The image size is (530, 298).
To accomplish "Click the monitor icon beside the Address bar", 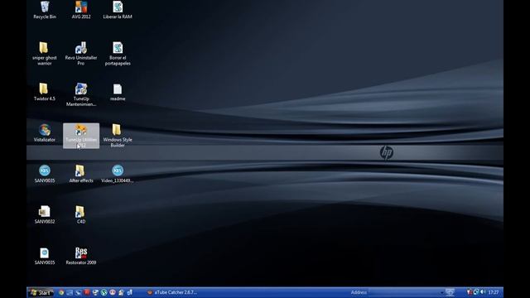I will click(450, 292).
